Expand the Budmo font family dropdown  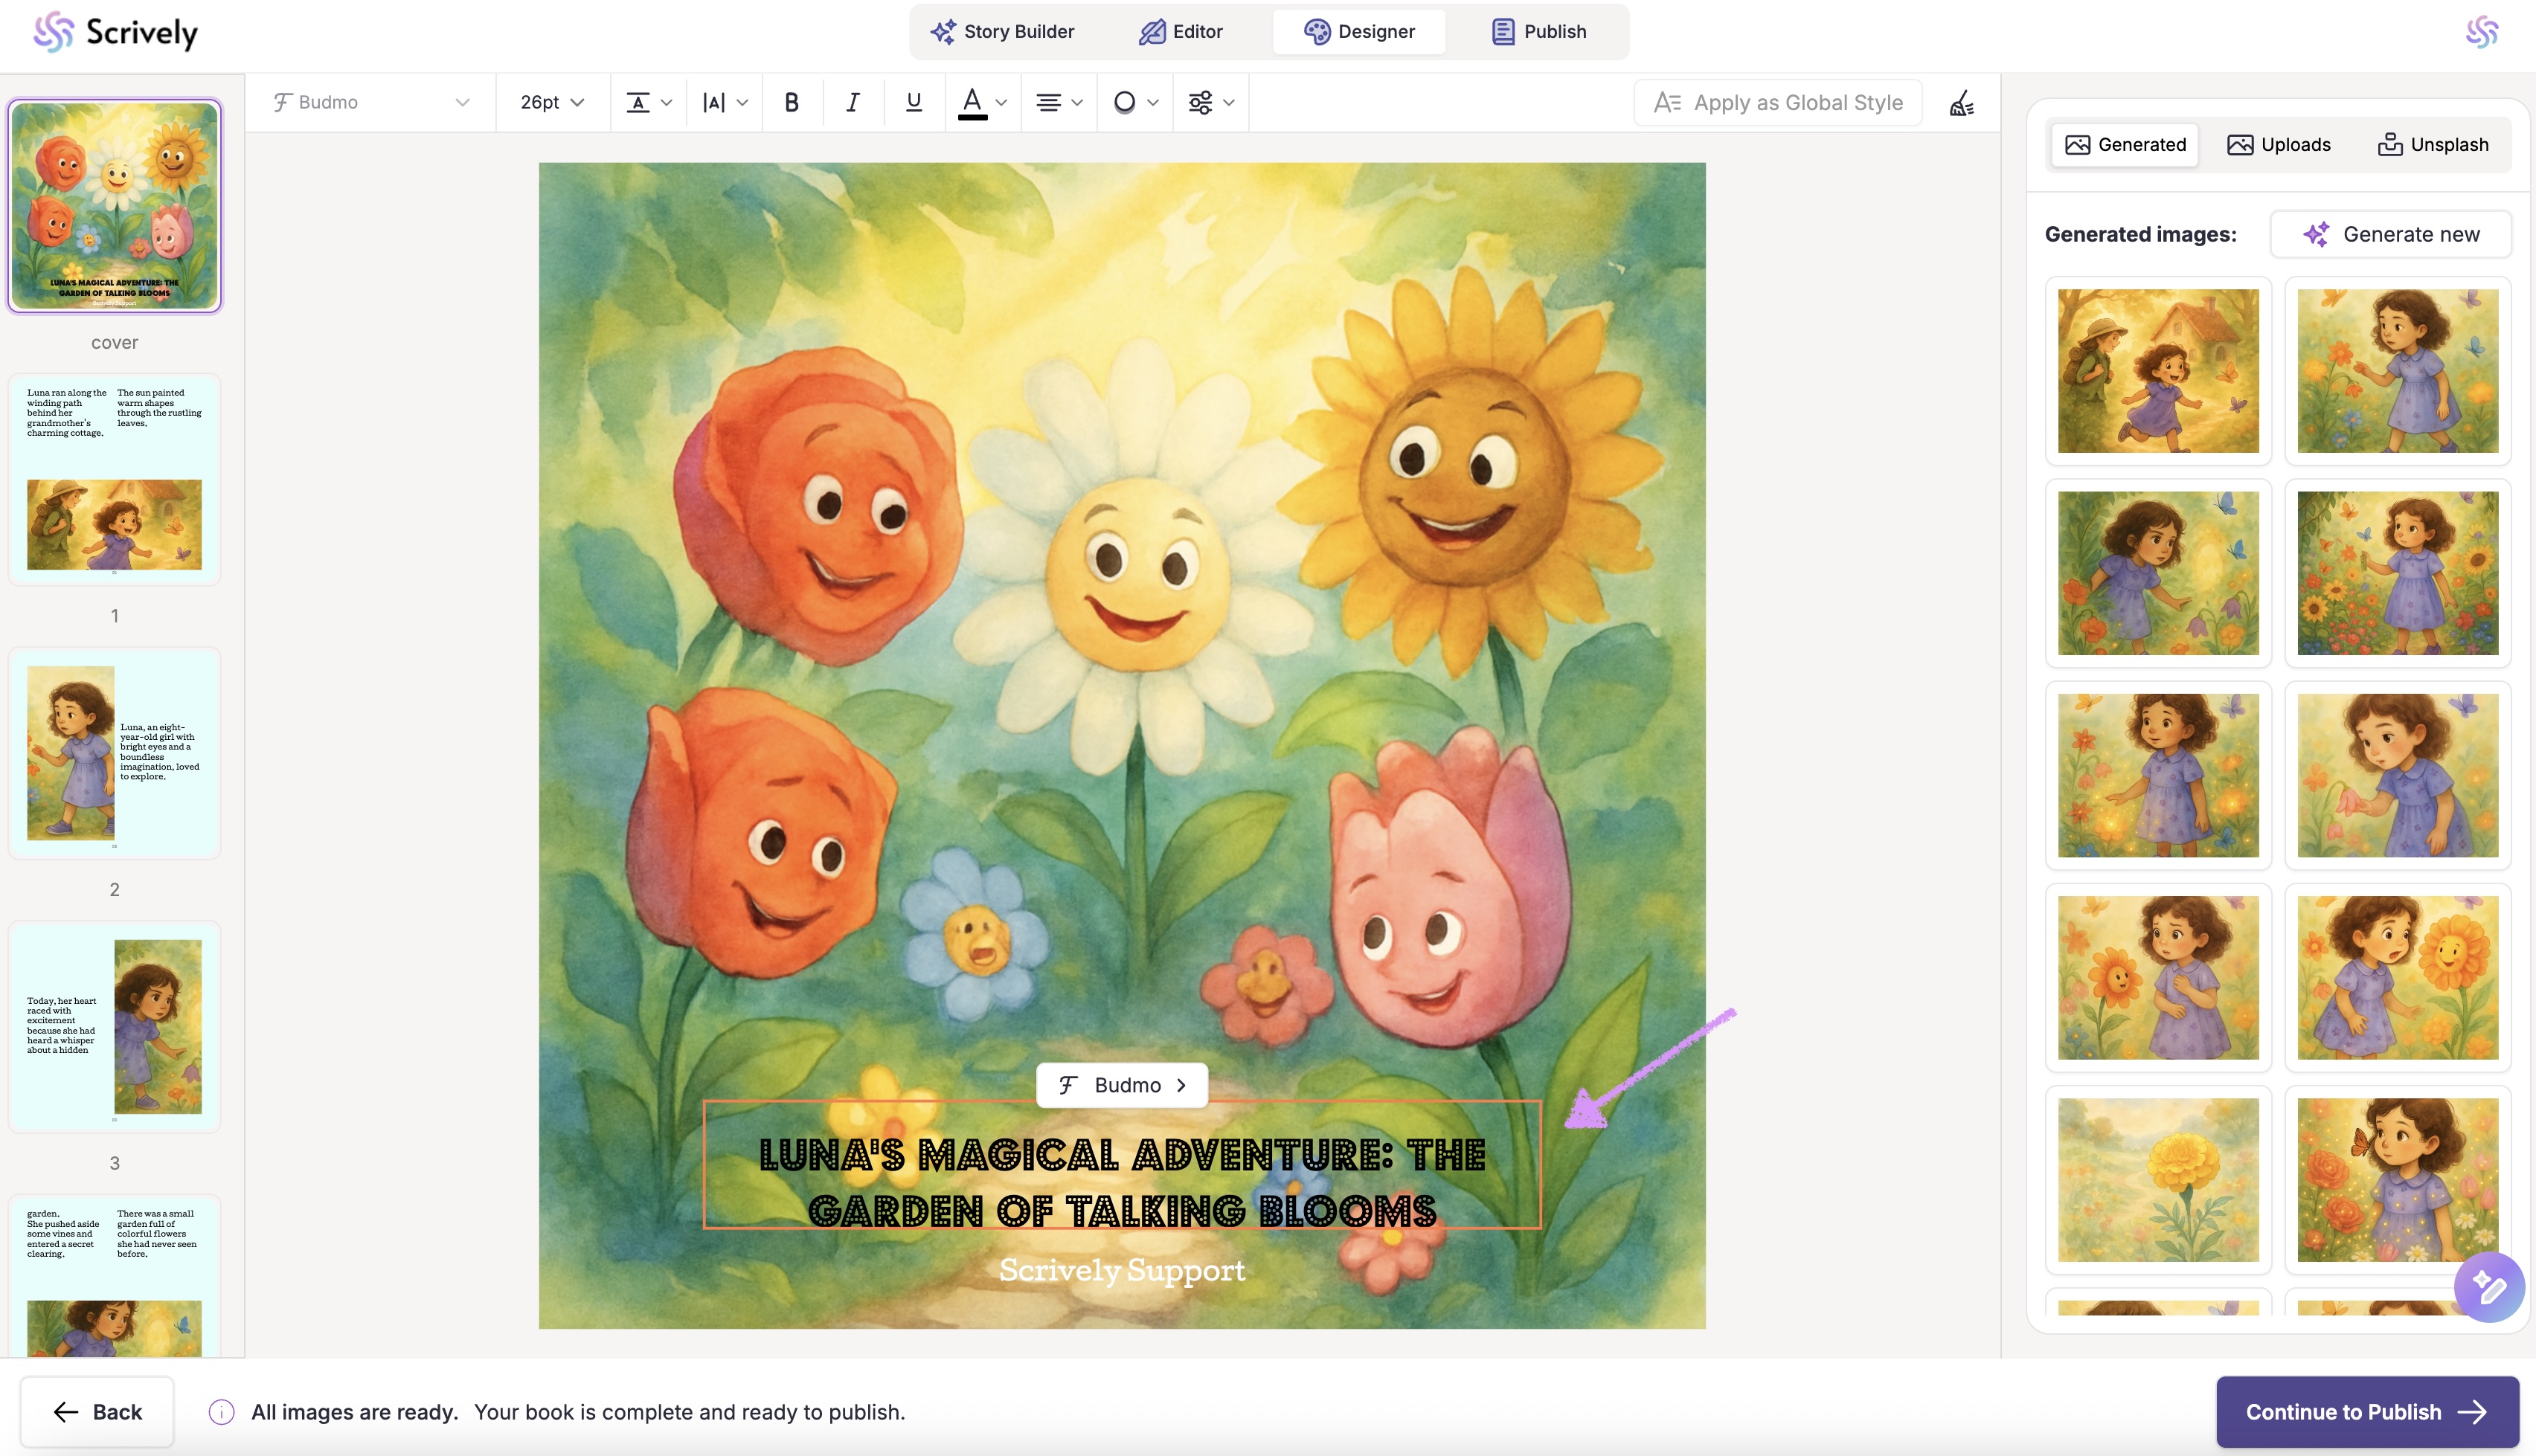click(371, 102)
